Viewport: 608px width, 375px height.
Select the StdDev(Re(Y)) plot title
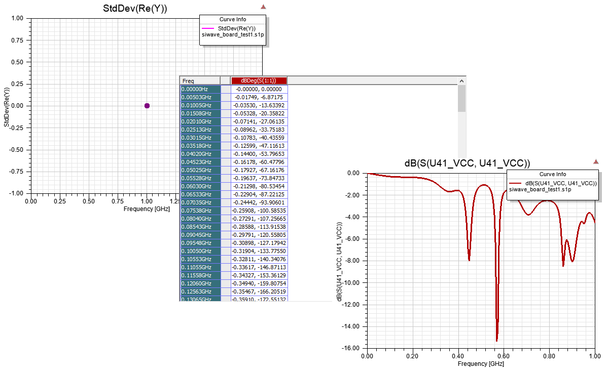pyautogui.click(x=135, y=9)
